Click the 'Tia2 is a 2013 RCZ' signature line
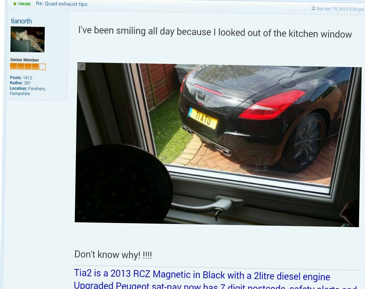365x289 pixels. [x=202, y=275]
